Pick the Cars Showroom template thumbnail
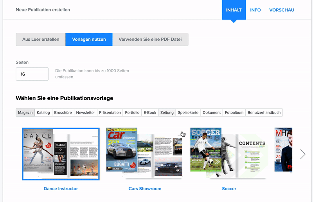Image resolution: width=313 pixels, height=202 pixels. pyautogui.click(x=144, y=153)
